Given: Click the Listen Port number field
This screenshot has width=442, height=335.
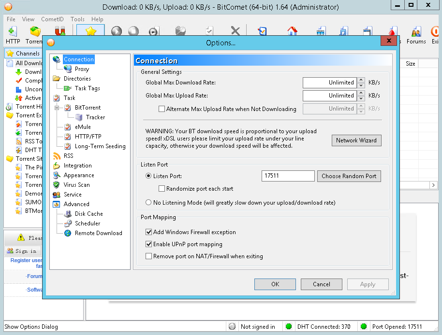Looking at the screenshot, I should [x=288, y=176].
